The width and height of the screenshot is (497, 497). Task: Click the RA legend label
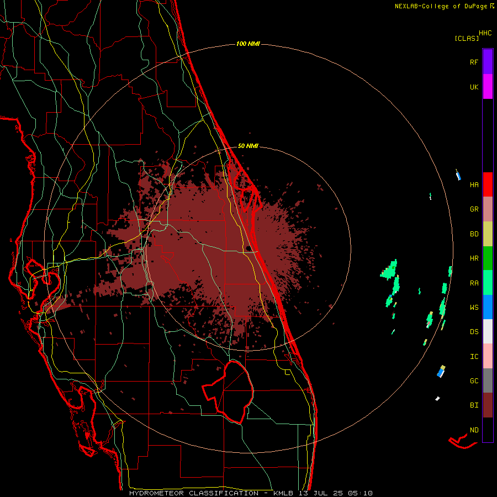(x=474, y=283)
